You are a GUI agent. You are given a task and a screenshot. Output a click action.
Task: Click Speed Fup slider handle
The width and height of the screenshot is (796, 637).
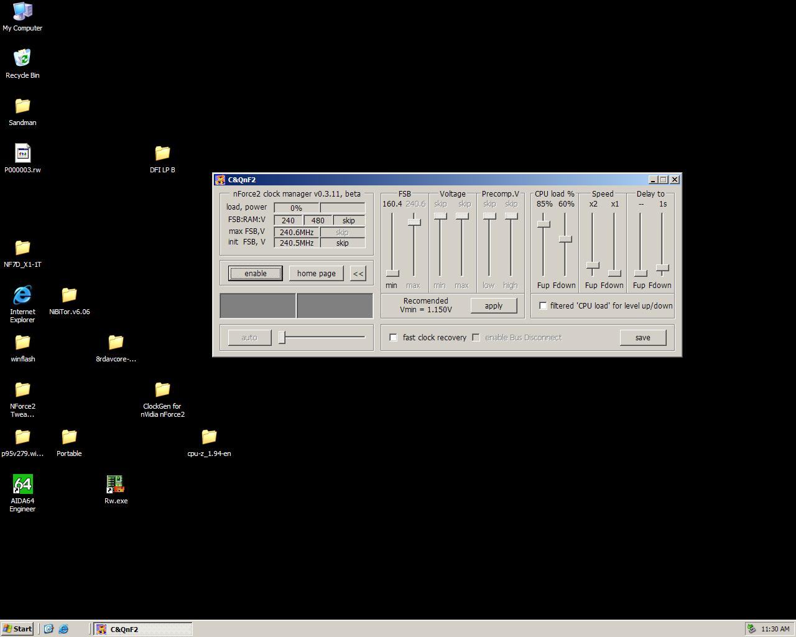point(593,266)
